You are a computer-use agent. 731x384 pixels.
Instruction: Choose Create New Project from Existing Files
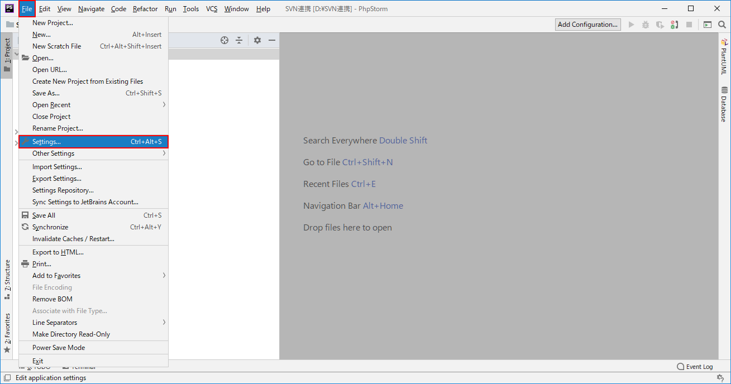(x=93, y=81)
